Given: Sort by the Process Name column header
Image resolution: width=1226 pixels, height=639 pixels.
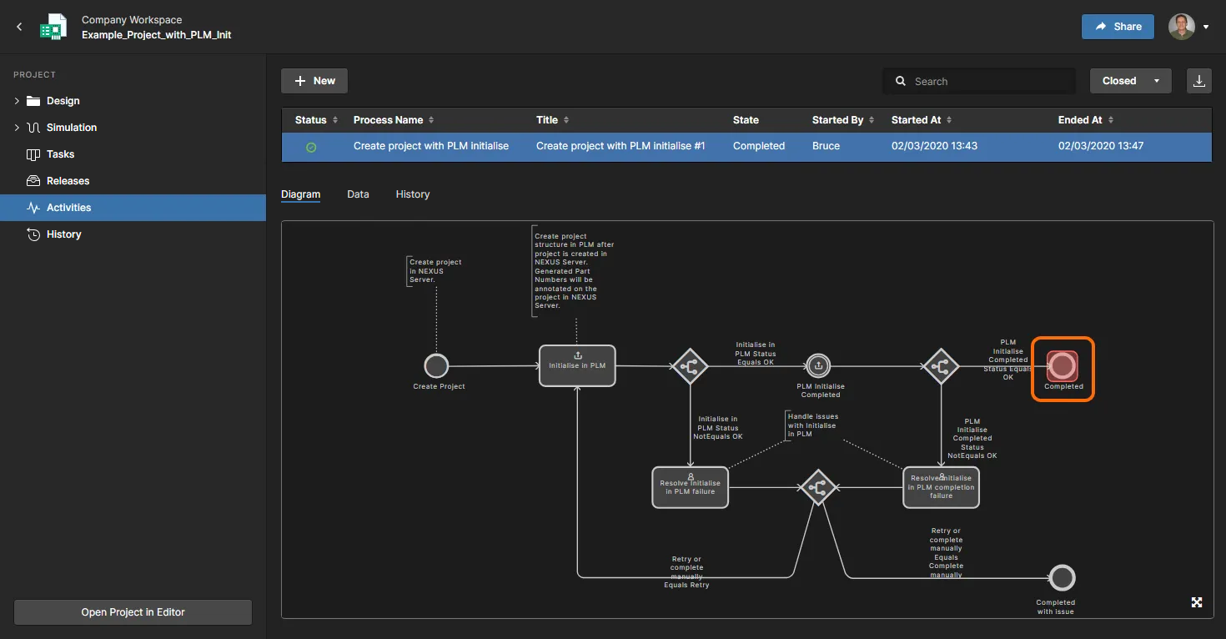Looking at the screenshot, I should pyautogui.click(x=388, y=120).
